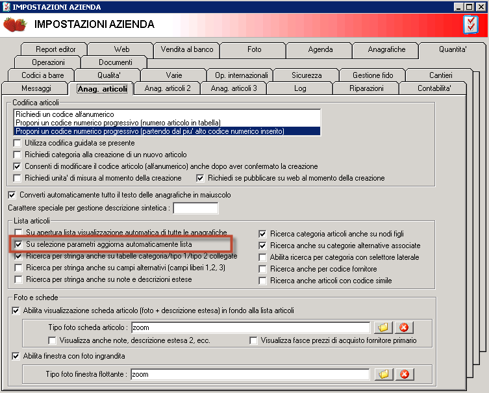Viewport: 489px width, 393px height.
Task: Open the Vendita al banco tab
Action: click(x=187, y=49)
